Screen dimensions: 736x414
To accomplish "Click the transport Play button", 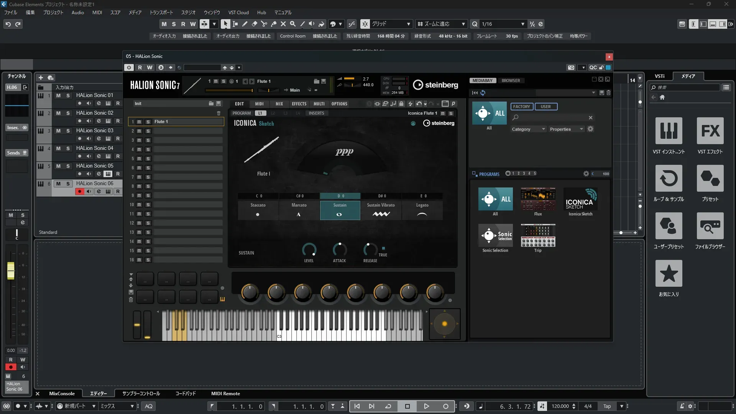I will point(426,406).
